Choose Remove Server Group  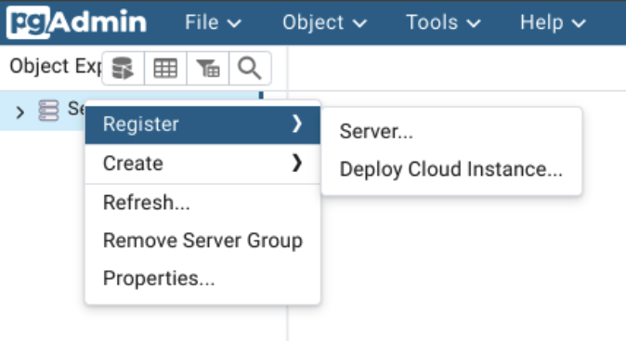202,241
